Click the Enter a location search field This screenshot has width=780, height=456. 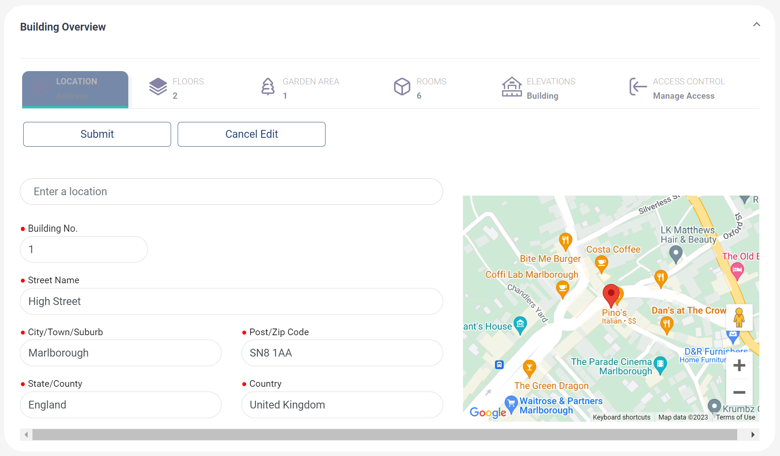(x=231, y=192)
